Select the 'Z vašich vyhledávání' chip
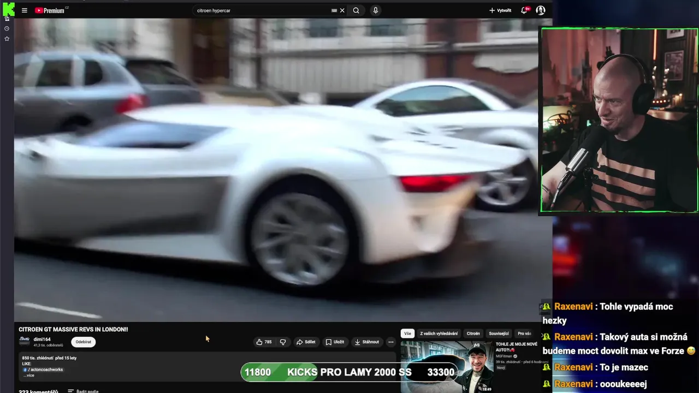Screen dimensions: 699x393 [x=439, y=334]
